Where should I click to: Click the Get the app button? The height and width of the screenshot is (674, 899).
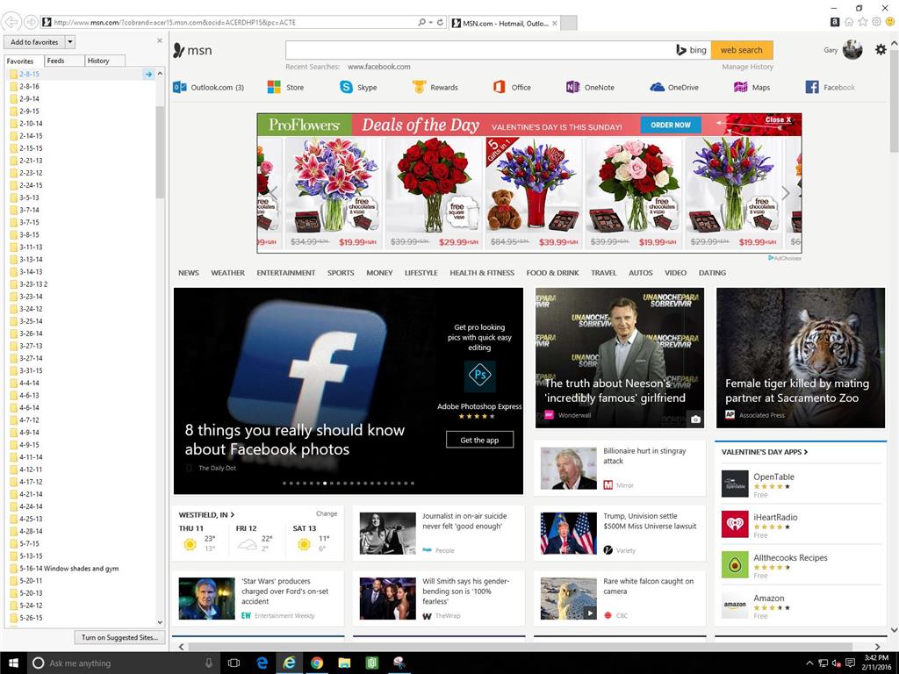tap(479, 440)
